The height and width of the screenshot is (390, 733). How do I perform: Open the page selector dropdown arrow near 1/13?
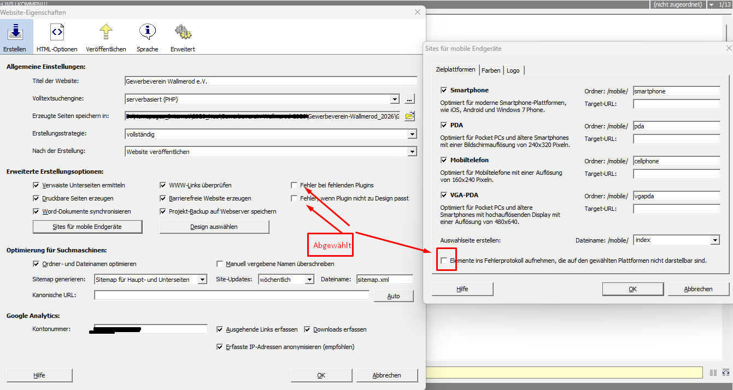point(711,4)
